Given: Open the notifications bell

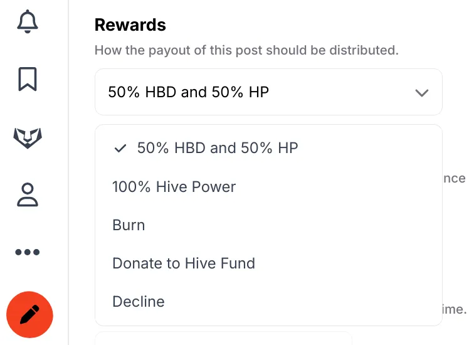Looking at the screenshot, I should click(28, 21).
